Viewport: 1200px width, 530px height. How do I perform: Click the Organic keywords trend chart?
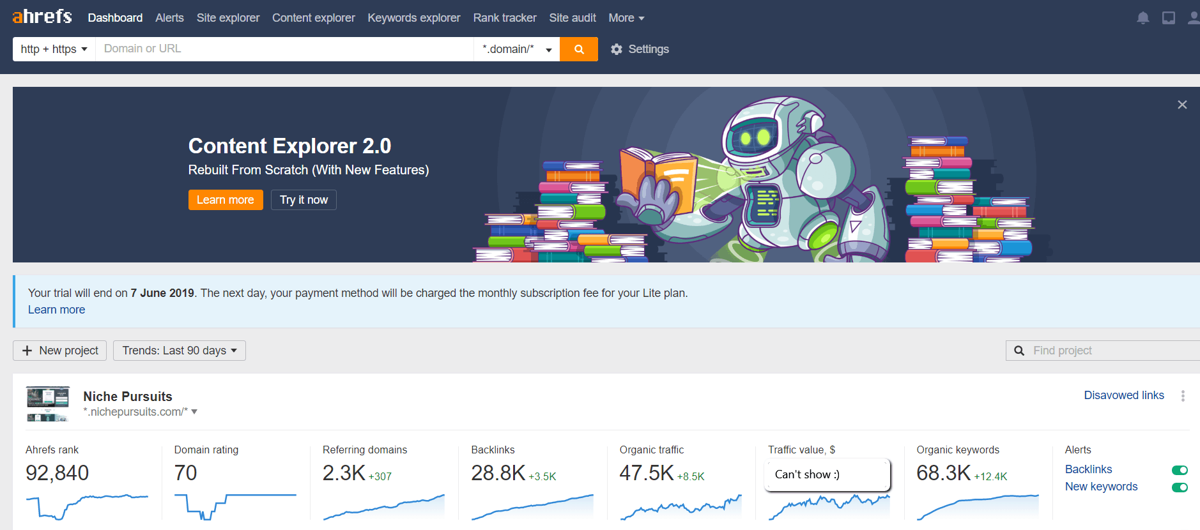point(978,506)
